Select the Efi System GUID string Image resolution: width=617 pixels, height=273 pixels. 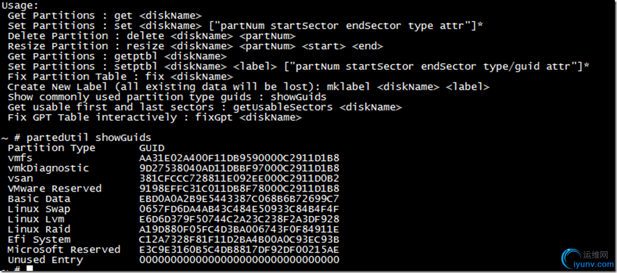point(239,240)
